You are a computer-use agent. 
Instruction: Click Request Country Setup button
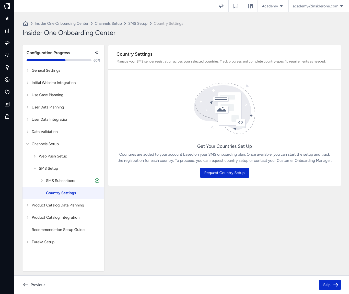click(225, 173)
